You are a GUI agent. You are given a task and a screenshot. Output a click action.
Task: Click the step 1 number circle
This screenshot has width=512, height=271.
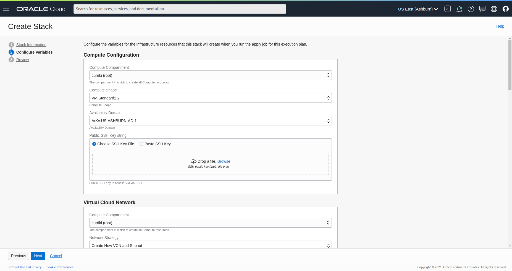(x=11, y=45)
